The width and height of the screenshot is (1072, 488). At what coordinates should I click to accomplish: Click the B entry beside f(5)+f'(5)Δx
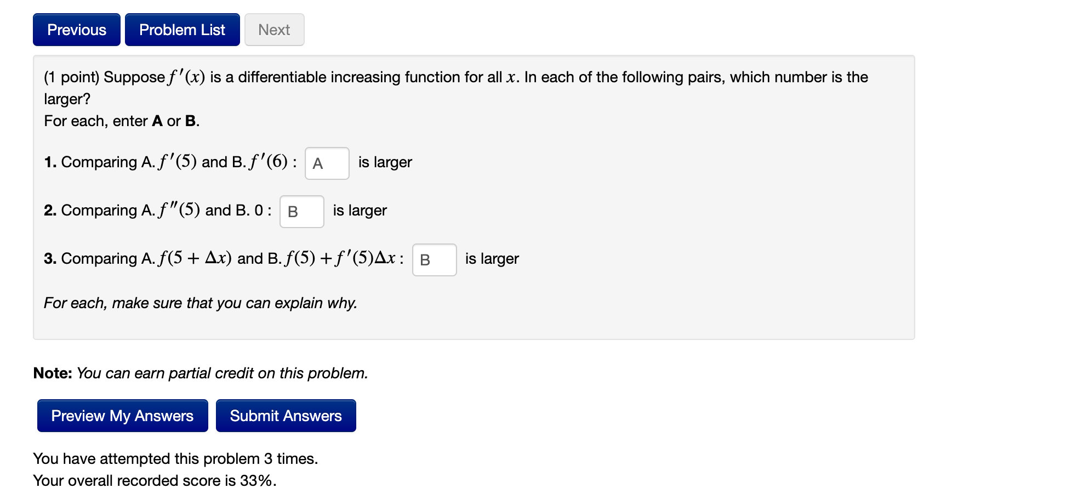pyautogui.click(x=434, y=260)
